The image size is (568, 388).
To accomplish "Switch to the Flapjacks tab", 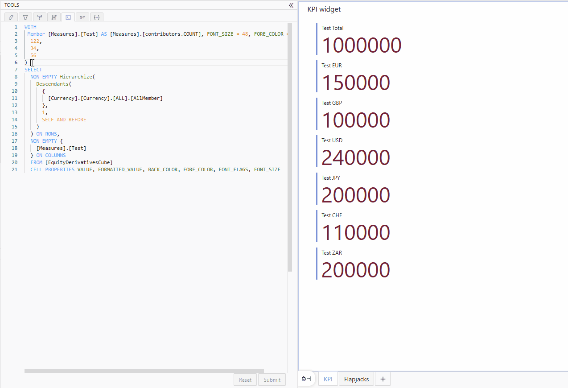I will coord(356,379).
